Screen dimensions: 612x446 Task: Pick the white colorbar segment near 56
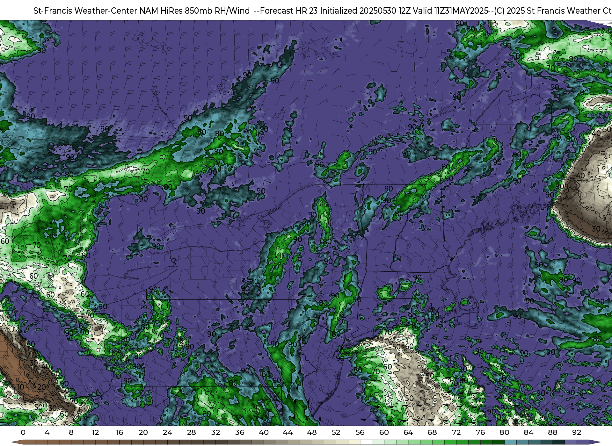tap(366, 442)
